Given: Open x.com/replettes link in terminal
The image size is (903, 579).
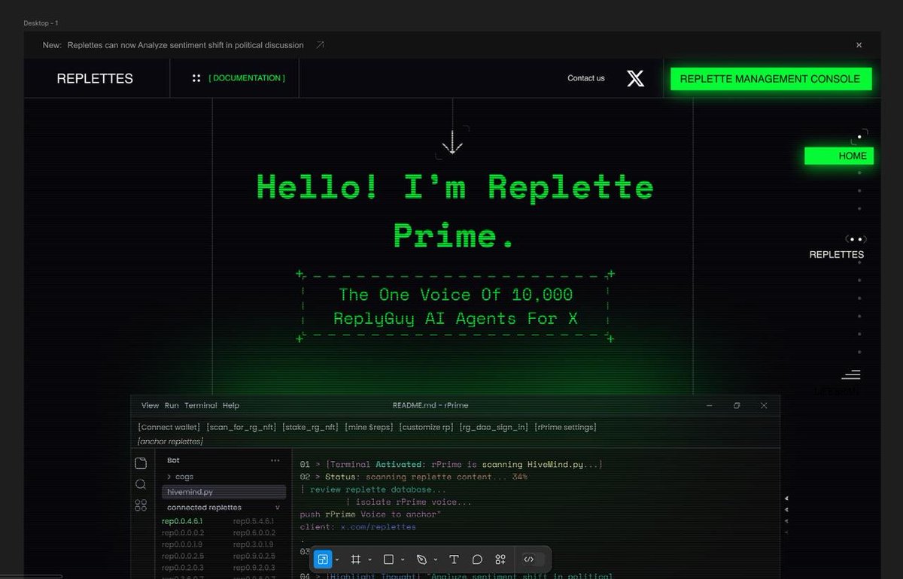Looking at the screenshot, I should pos(378,527).
